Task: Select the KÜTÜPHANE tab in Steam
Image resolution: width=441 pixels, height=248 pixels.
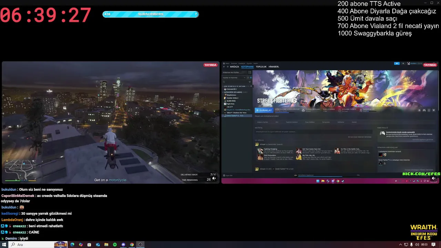Action: click(x=247, y=67)
